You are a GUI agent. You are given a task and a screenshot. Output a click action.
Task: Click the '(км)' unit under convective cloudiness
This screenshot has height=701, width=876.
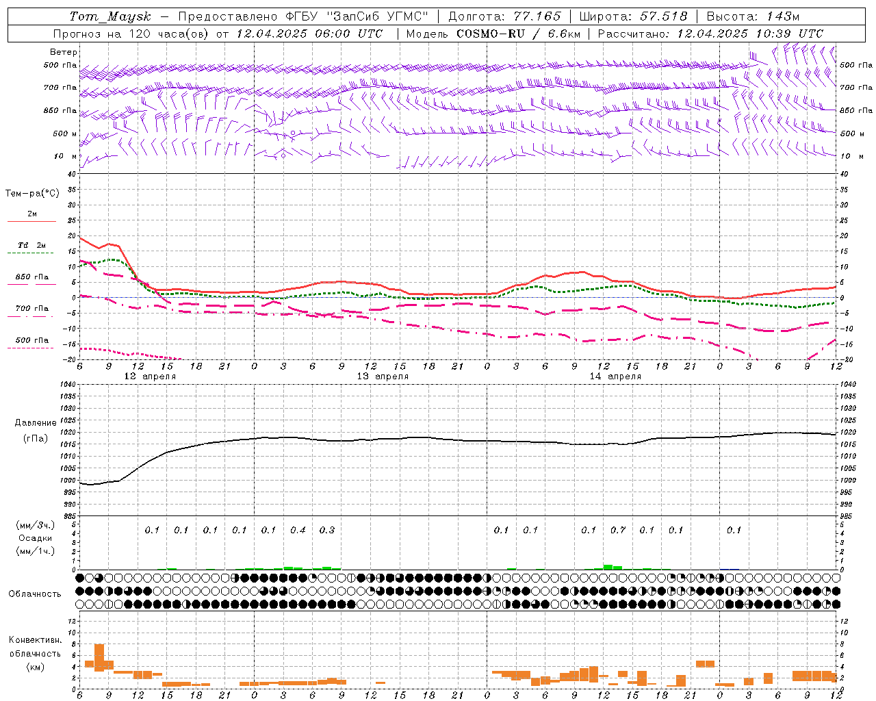tap(35, 666)
